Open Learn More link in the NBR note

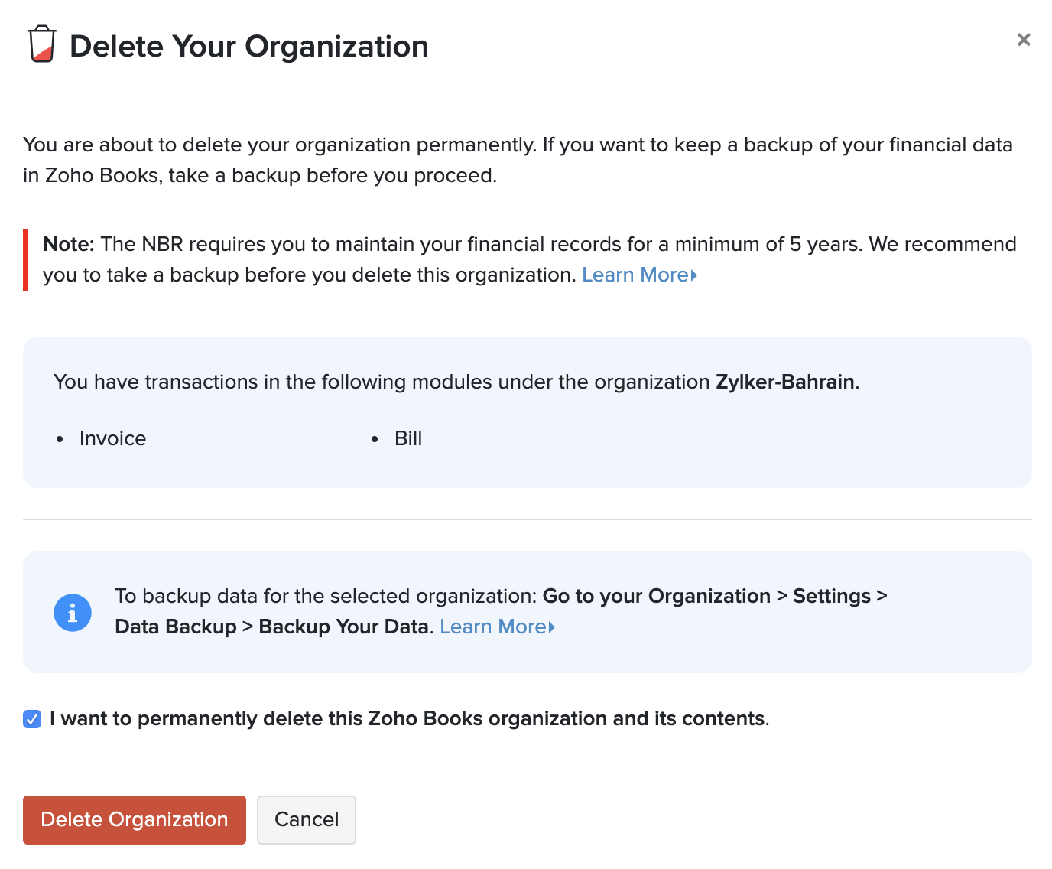pyautogui.click(x=635, y=275)
